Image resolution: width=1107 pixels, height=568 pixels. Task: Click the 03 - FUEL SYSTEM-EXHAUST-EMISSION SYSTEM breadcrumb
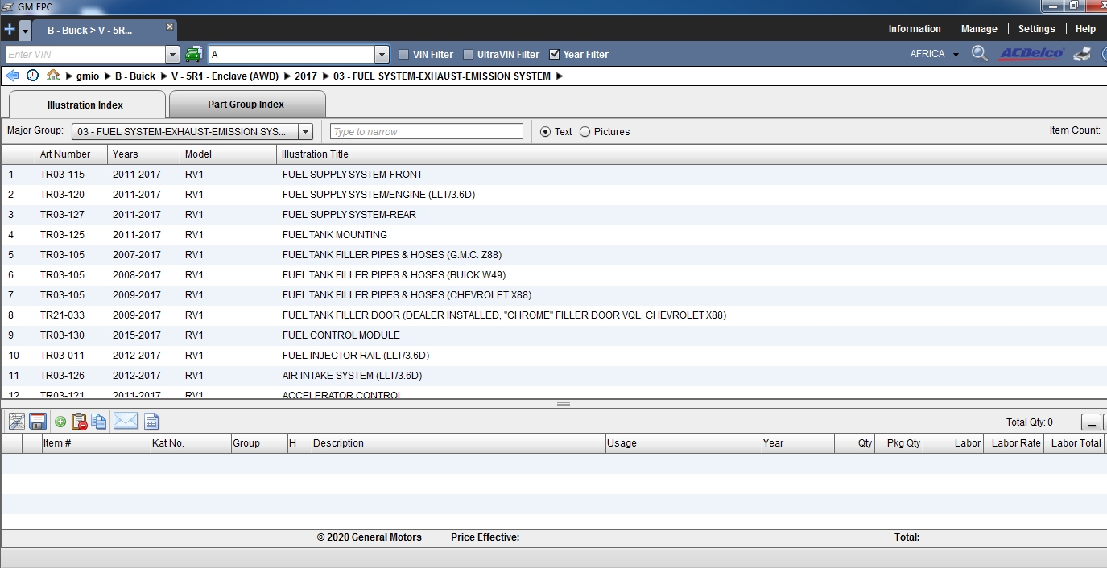coord(442,76)
